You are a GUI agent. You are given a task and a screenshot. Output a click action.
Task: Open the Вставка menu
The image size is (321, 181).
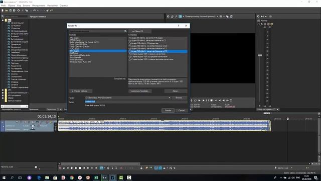click(x=27, y=6)
